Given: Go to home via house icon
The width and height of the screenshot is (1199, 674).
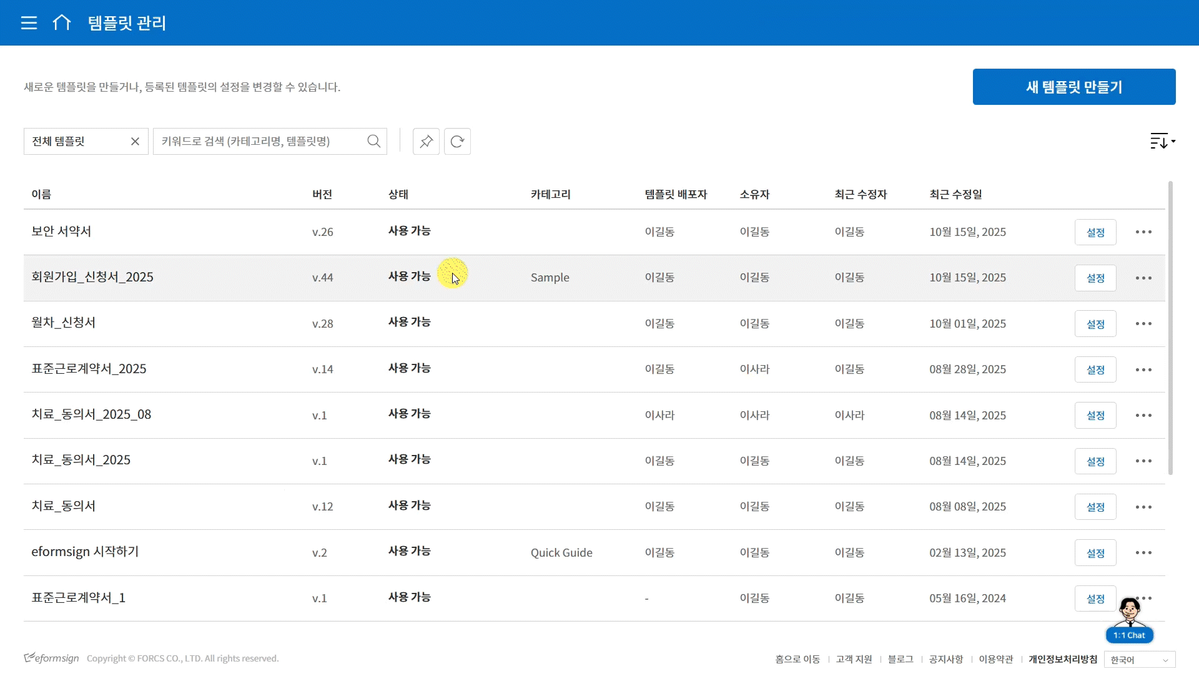Looking at the screenshot, I should [62, 23].
